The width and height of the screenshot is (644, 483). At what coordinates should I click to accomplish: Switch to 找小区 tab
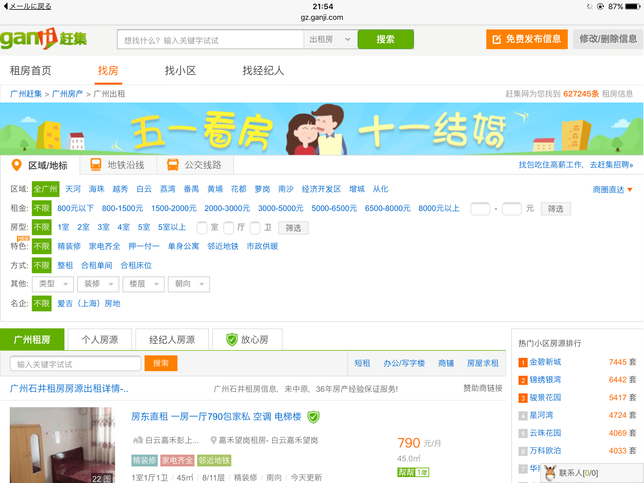coord(180,71)
